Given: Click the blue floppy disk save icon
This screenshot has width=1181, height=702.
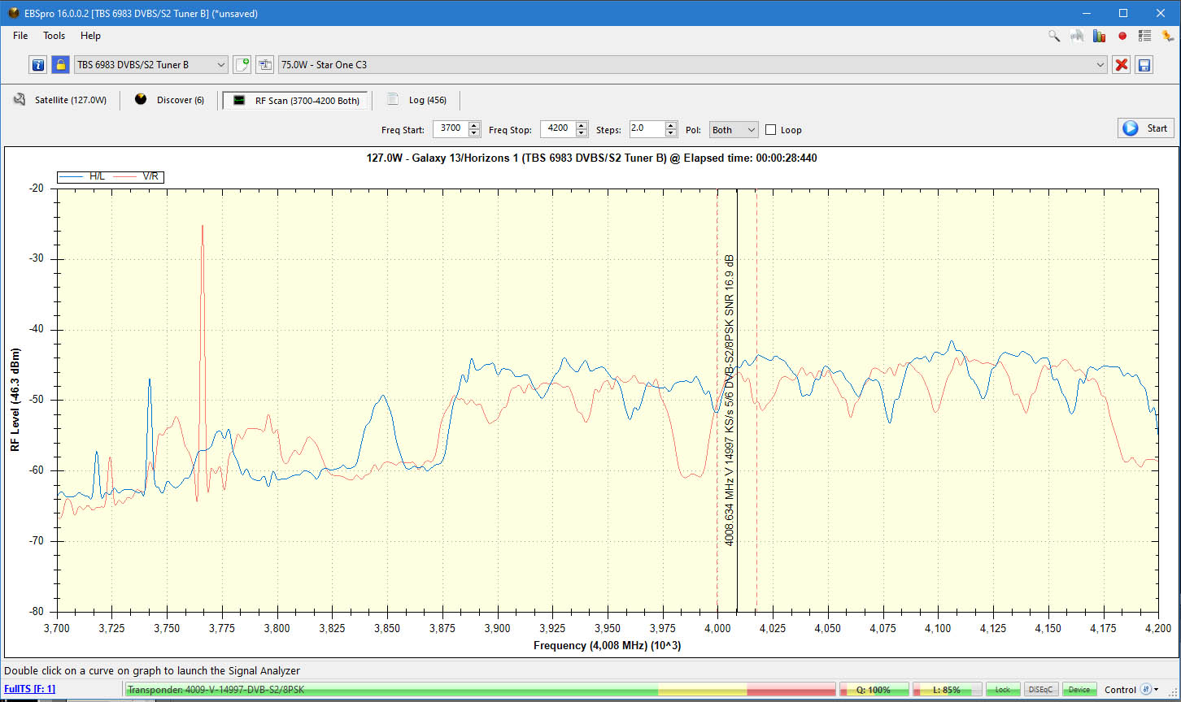Looking at the screenshot, I should pos(1144,65).
